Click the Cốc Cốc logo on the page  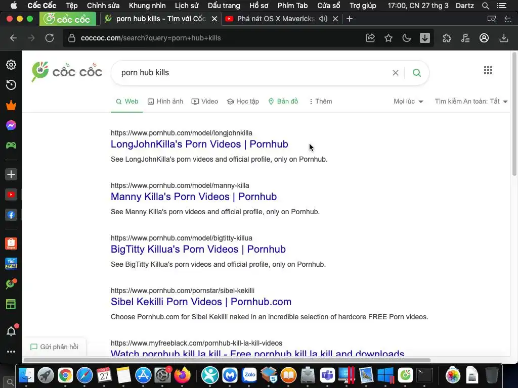[67, 71]
